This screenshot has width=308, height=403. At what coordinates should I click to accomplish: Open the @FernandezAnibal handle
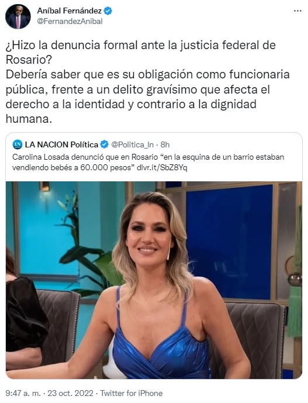coord(70,21)
